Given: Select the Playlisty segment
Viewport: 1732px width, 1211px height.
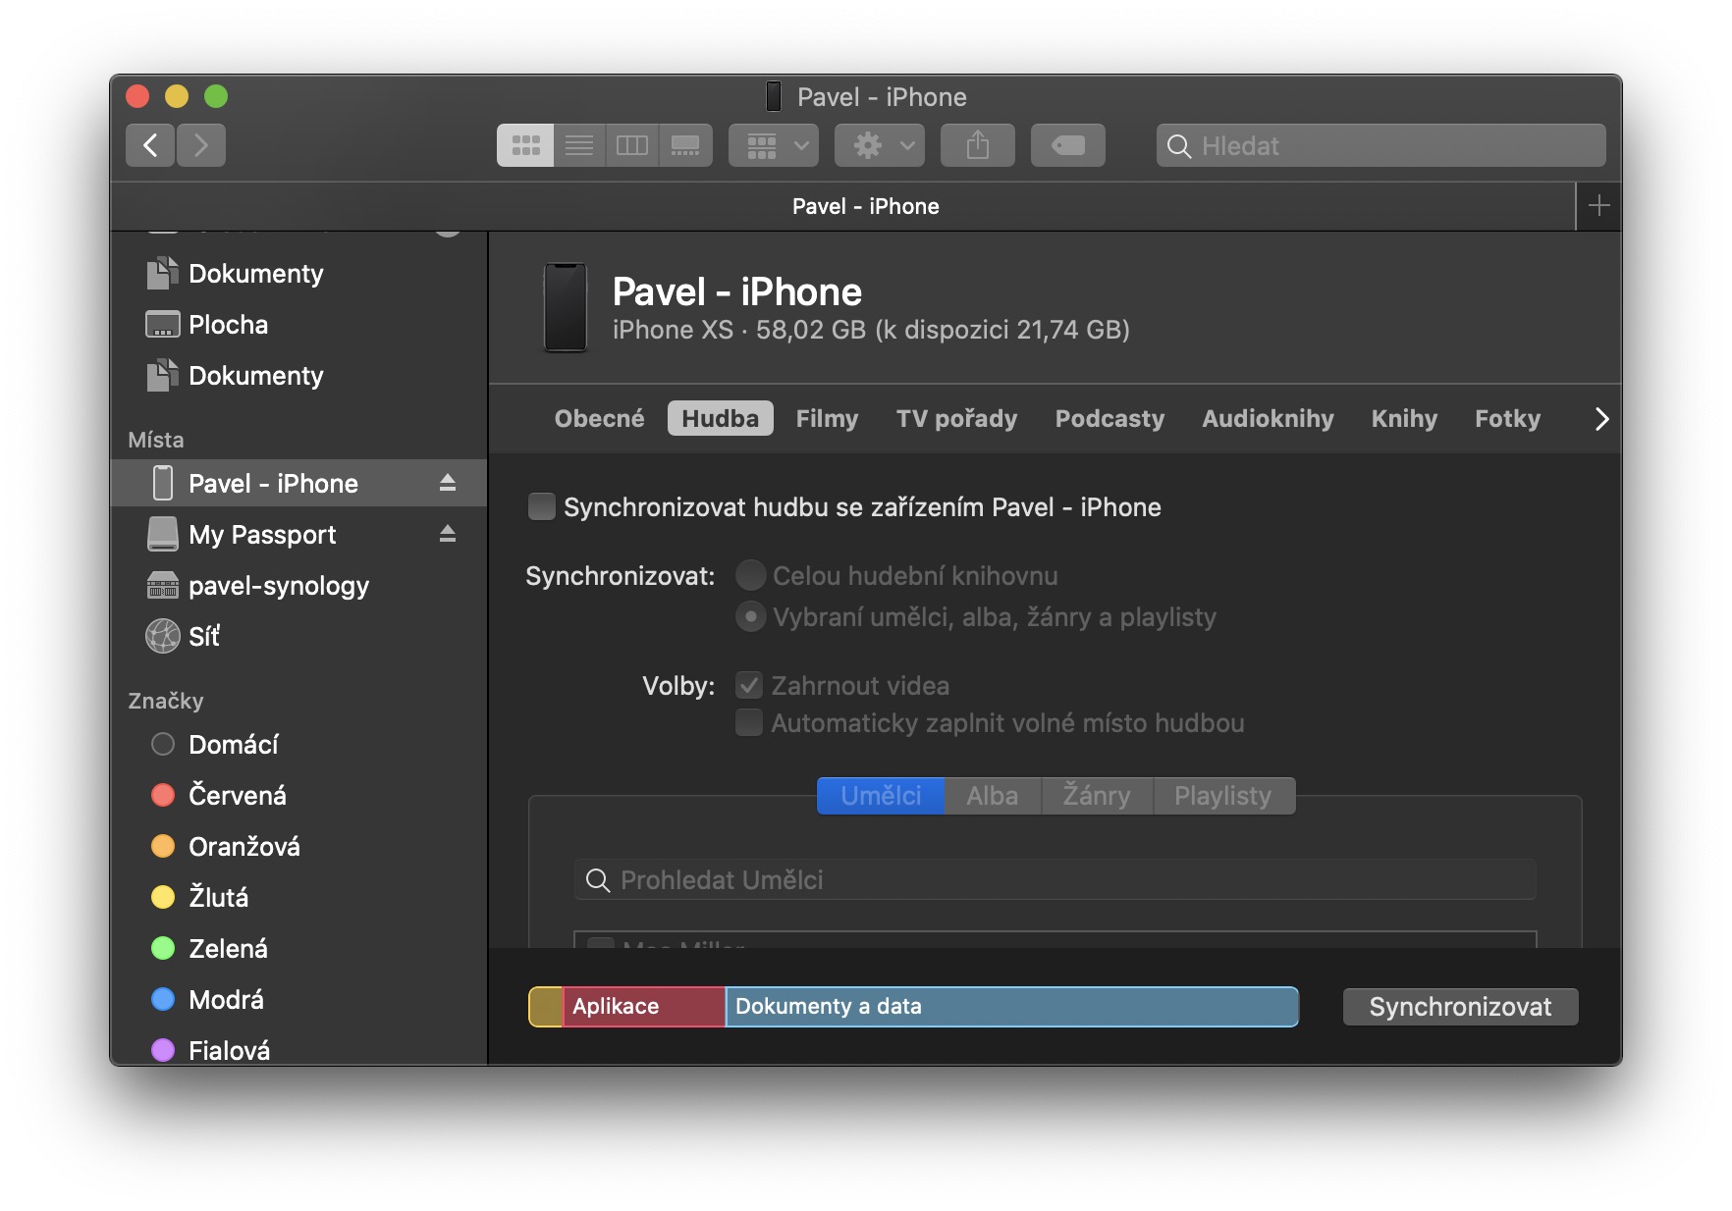Looking at the screenshot, I should point(1223,795).
